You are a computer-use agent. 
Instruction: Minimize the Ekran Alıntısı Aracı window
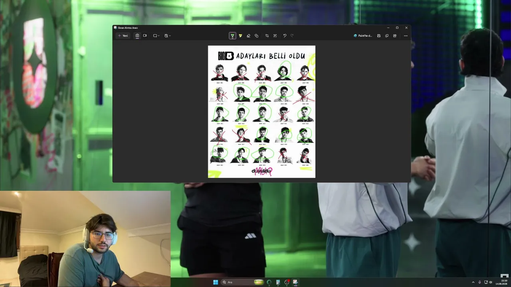(x=388, y=28)
